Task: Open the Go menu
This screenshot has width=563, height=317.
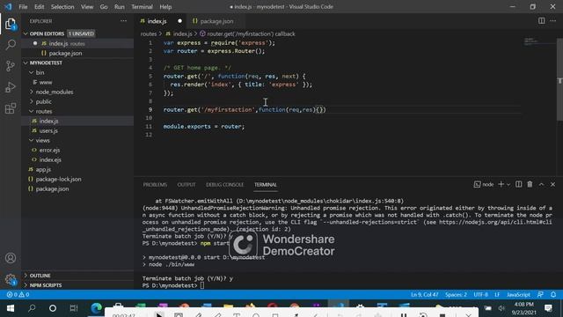Action: pyautogui.click(x=104, y=7)
